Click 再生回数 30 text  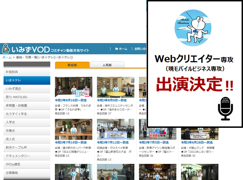point(188,156)
